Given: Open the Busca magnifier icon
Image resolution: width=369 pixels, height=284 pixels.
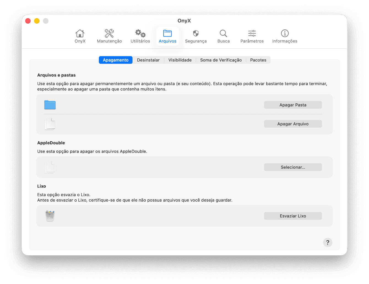Looking at the screenshot, I should pyautogui.click(x=223, y=36).
